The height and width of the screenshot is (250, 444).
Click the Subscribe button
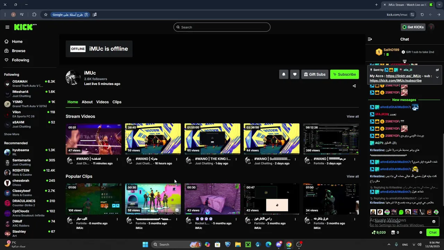click(344, 74)
